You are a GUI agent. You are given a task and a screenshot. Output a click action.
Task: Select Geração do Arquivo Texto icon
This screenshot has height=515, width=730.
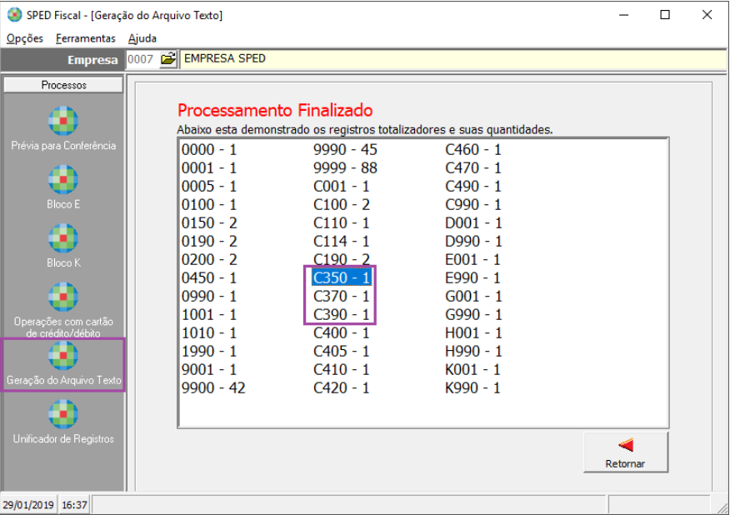(63, 357)
